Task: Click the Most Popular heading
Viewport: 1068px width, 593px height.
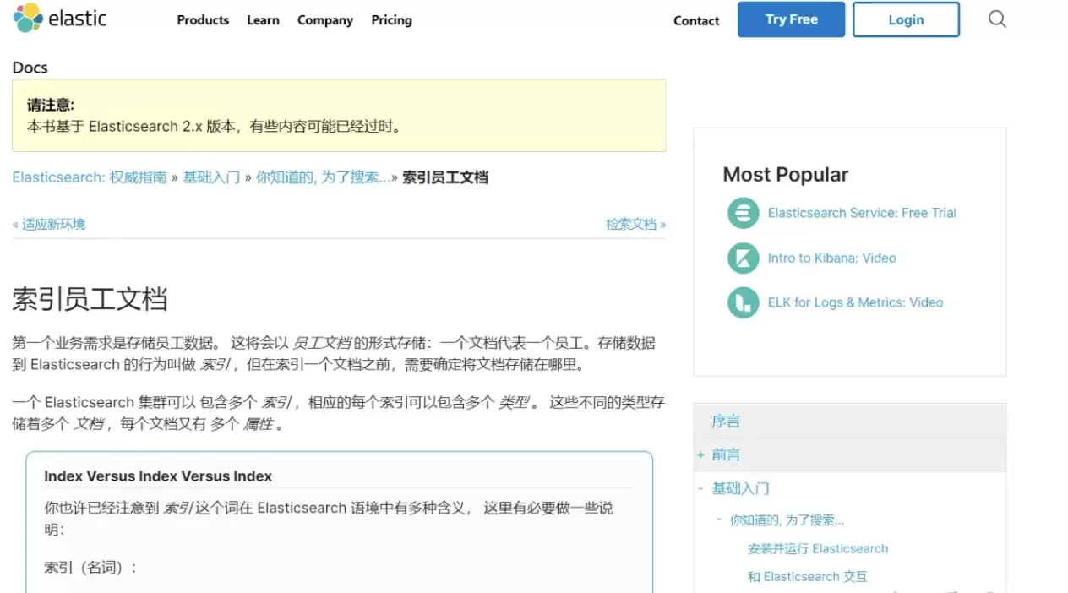Action: point(785,175)
